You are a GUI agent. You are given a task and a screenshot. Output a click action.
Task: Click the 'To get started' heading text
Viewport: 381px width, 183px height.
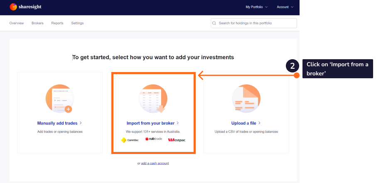pyautogui.click(x=153, y=58)
